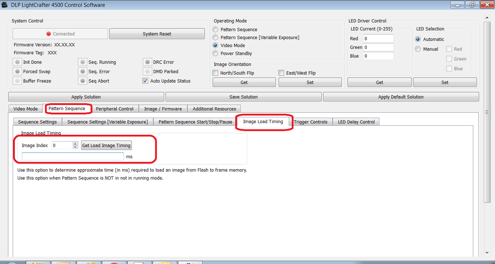495x264 pixels.
Task: Click the Connected button
Action: pyautogui.click(x=60, y=34)
